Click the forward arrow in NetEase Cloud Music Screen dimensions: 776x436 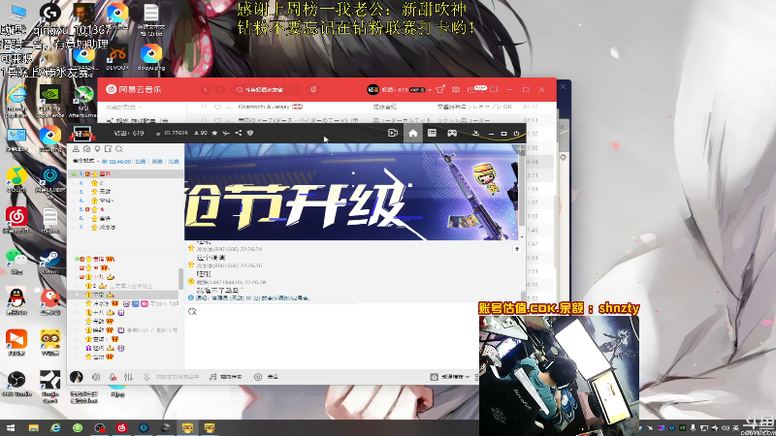220,89
